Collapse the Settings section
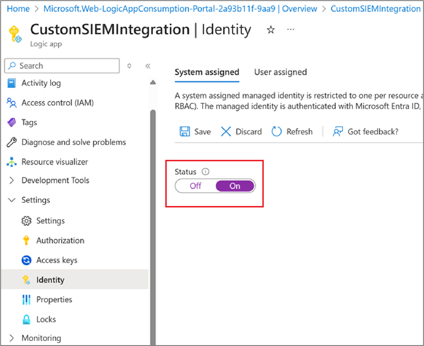Screen dimensions: 424x346 pos(12,200)
